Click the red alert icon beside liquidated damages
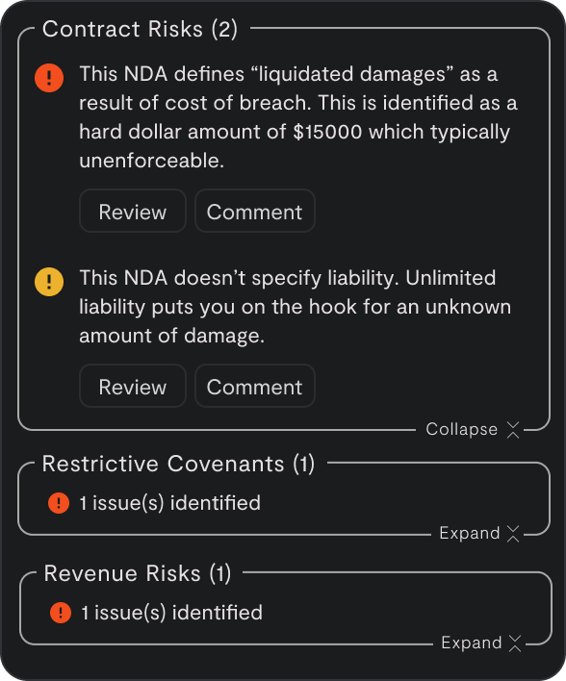The height and width of the screenshot is (681, 566). click(x=49, y=78)
